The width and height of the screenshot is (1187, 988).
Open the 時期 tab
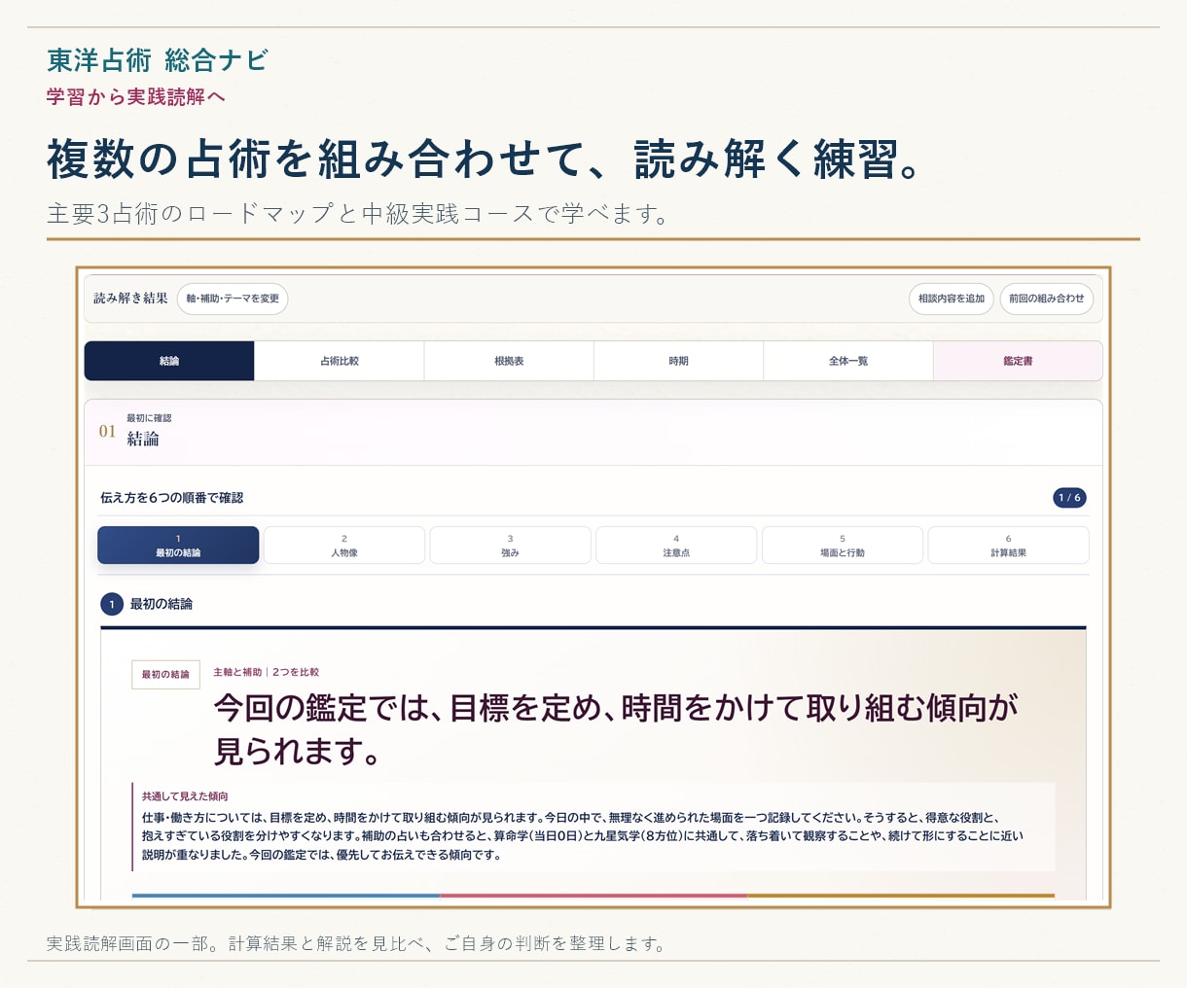coord(678,361)
